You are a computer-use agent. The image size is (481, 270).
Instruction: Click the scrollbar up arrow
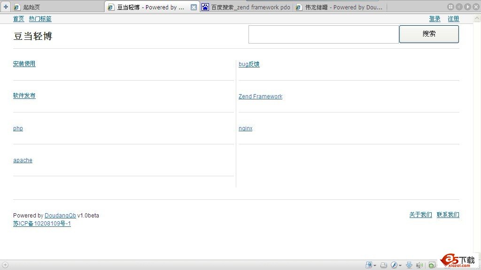point(477,18)
